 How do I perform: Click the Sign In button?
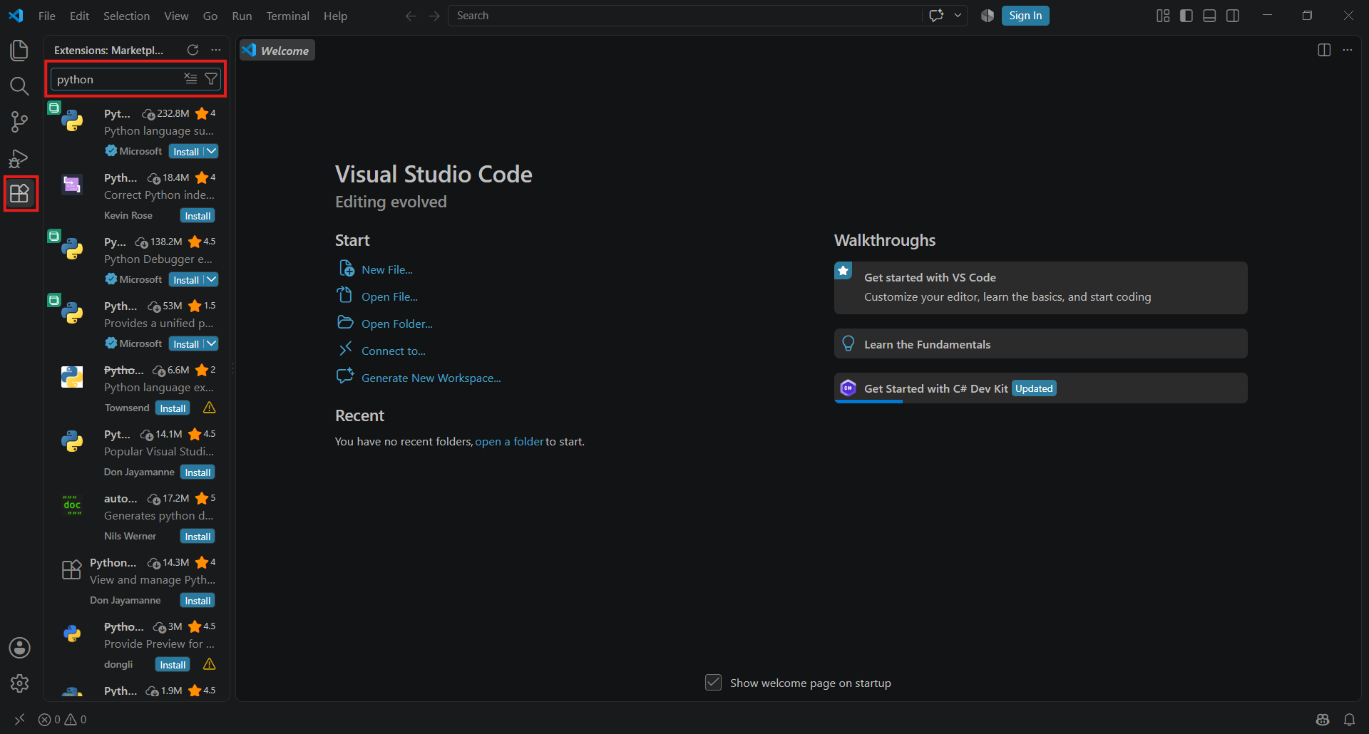pyautogui.click(x=1025, y=16)
